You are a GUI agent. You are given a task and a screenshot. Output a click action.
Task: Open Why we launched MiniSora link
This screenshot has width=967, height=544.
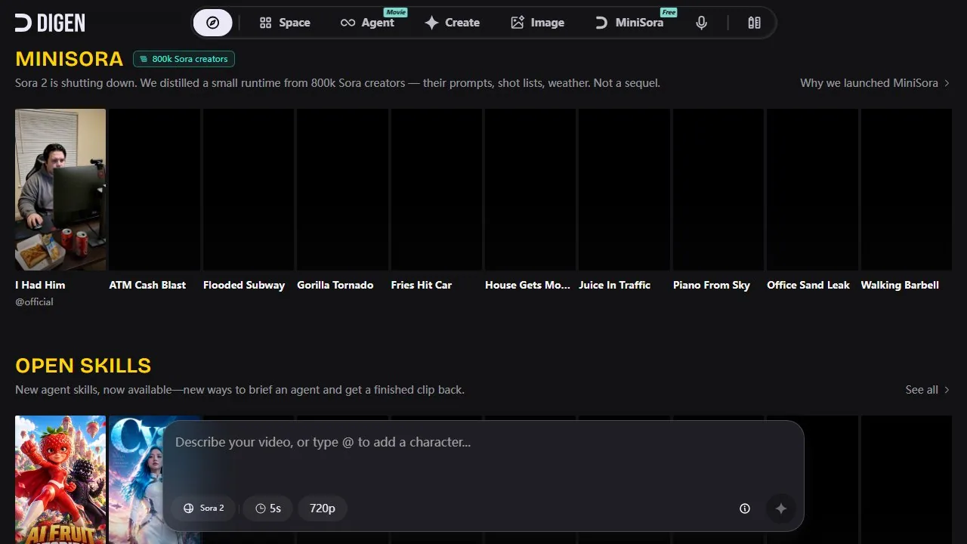[x=875, y=83]
